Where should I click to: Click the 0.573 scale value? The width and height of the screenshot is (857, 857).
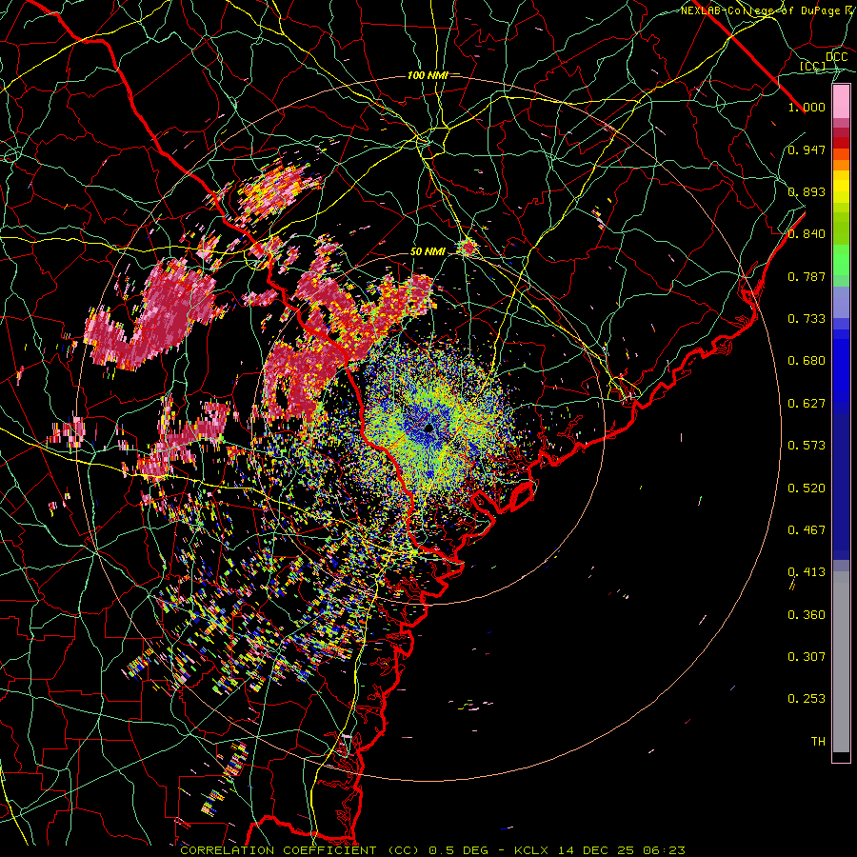coord(807,446)
